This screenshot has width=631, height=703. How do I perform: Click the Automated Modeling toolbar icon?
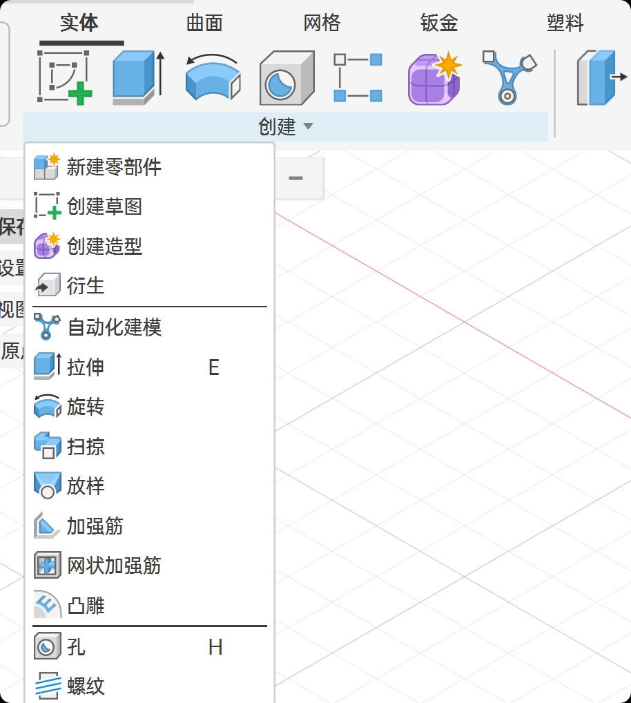(x=508, y=77)
